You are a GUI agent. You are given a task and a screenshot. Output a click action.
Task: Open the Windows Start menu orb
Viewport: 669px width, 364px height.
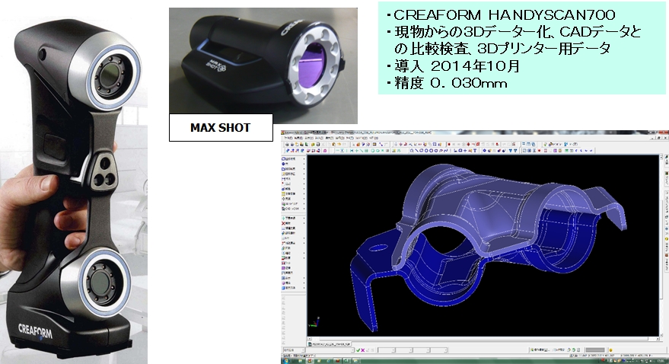click(x=285, y=361)
